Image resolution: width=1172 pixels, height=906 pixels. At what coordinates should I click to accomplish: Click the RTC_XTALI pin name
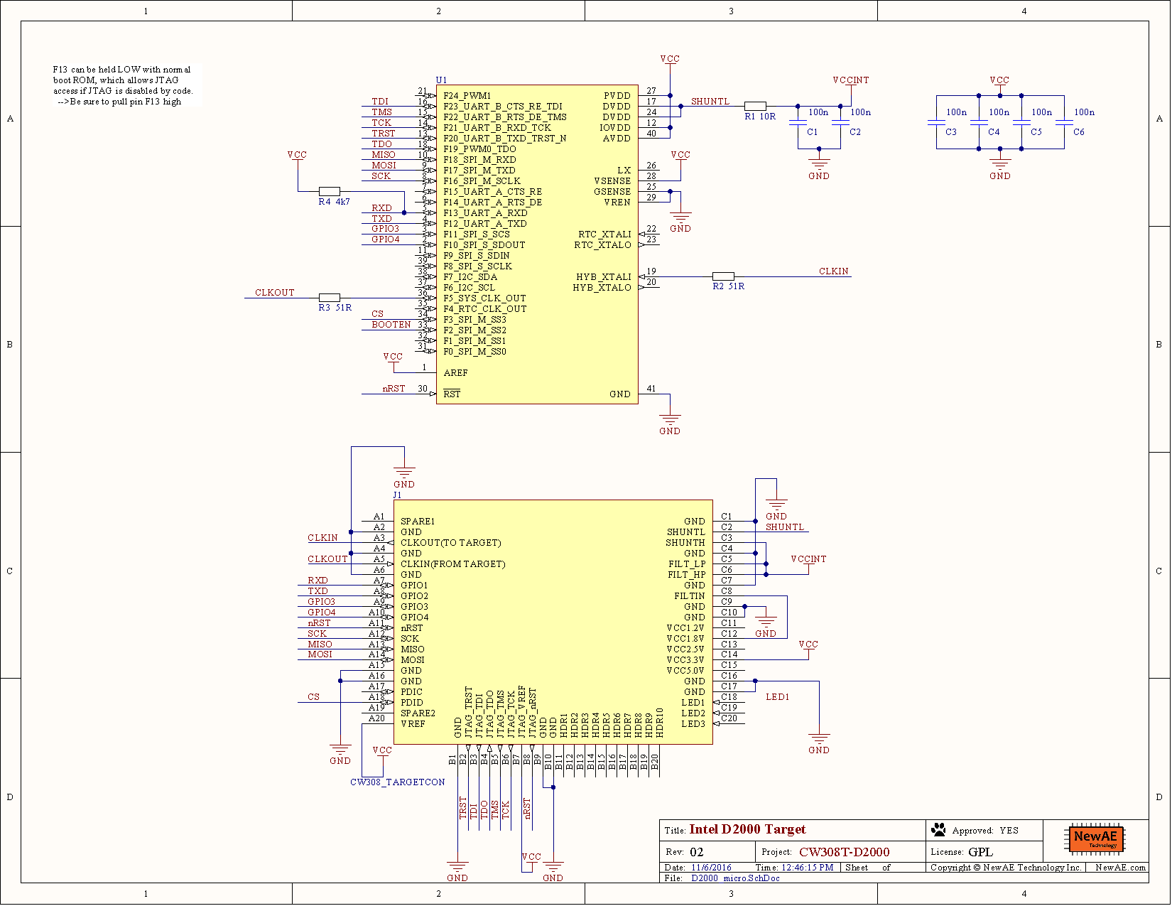[x=604, y=234]
